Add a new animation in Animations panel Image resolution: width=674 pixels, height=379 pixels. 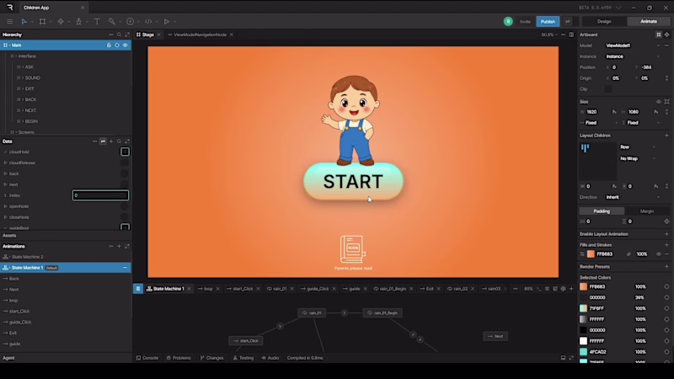119,246
